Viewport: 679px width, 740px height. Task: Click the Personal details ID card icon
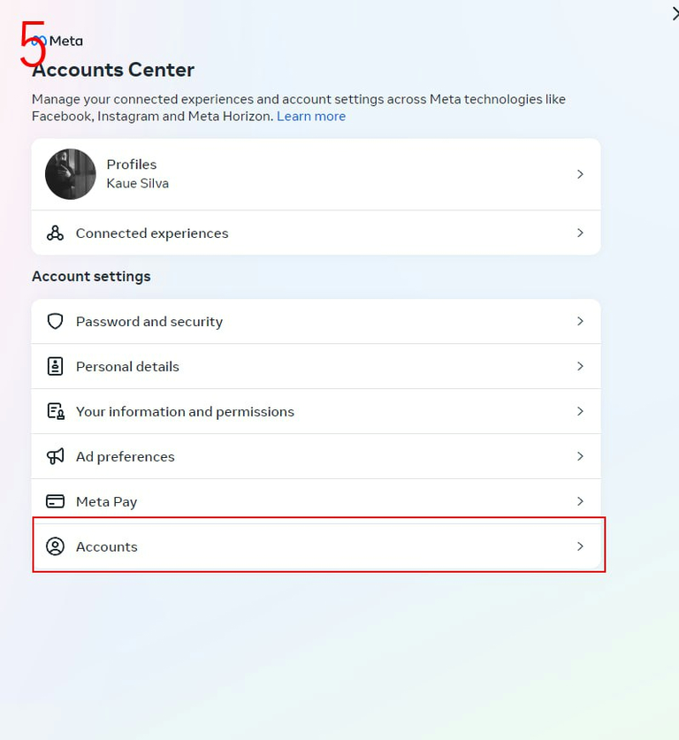click(55, 367)
